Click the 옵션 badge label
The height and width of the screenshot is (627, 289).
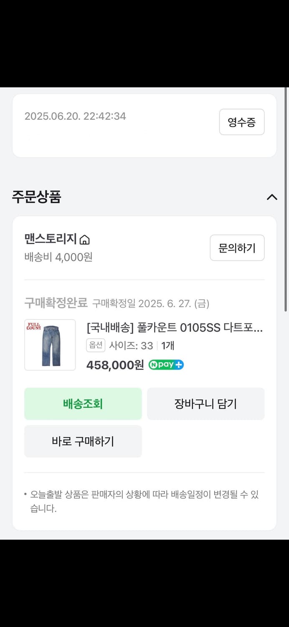pyautogui.click(x=96, y=345)
